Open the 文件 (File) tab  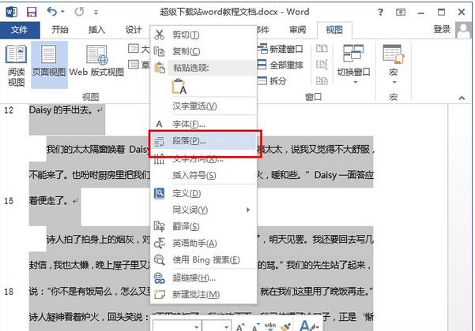tap(20, 30)
